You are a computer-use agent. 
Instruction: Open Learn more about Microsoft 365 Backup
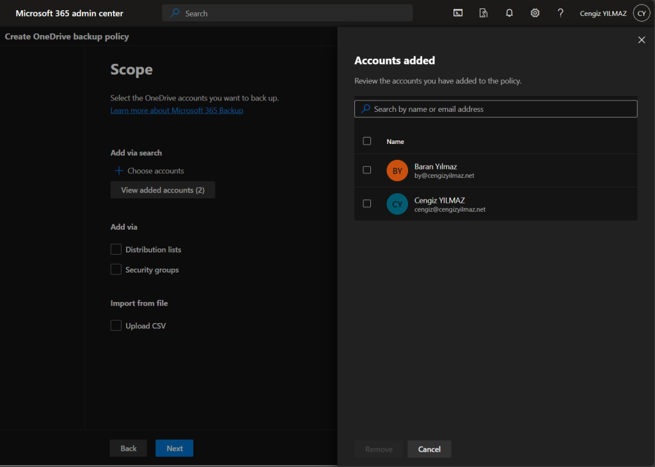(177, 111)
